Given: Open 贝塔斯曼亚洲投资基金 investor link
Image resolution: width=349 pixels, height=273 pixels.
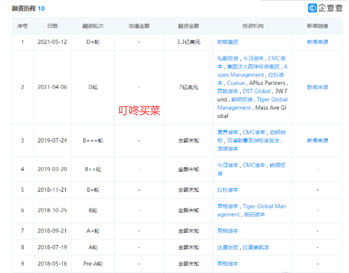Looking at the screenshot, I should coord(253,141).
